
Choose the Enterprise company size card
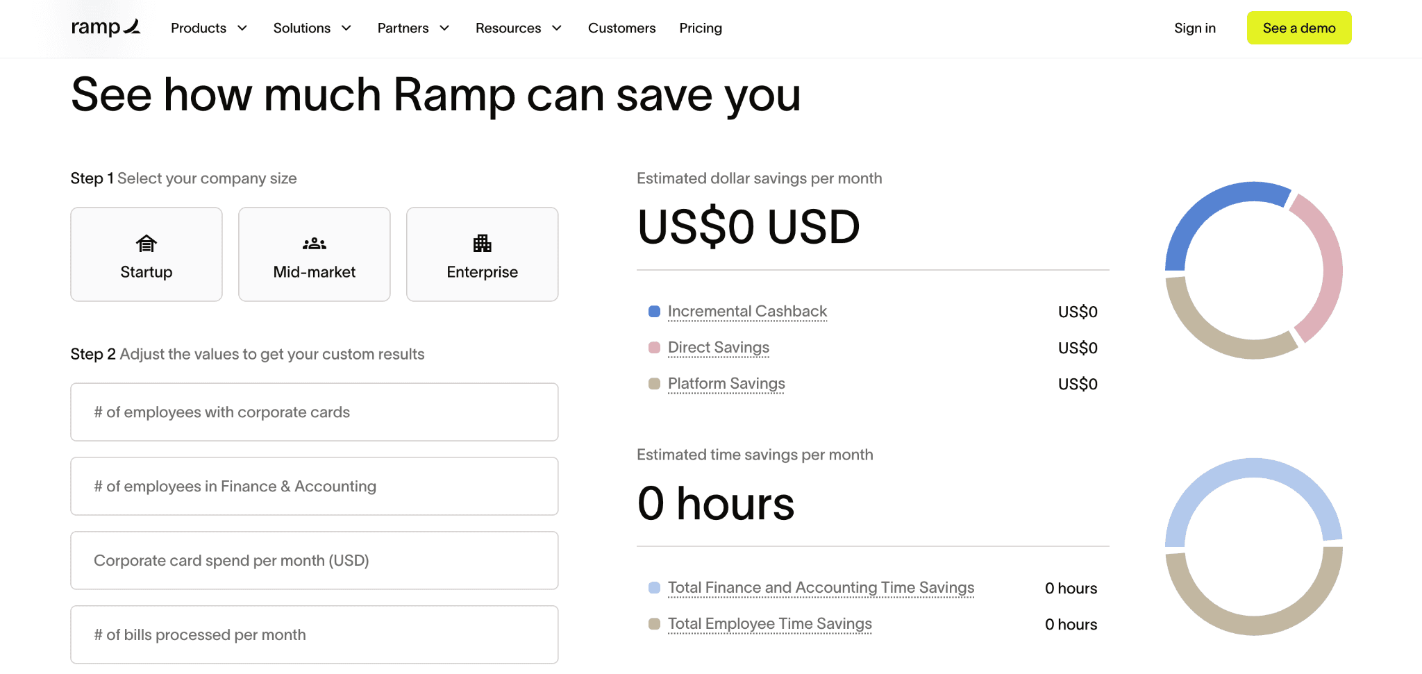[483, 254]
